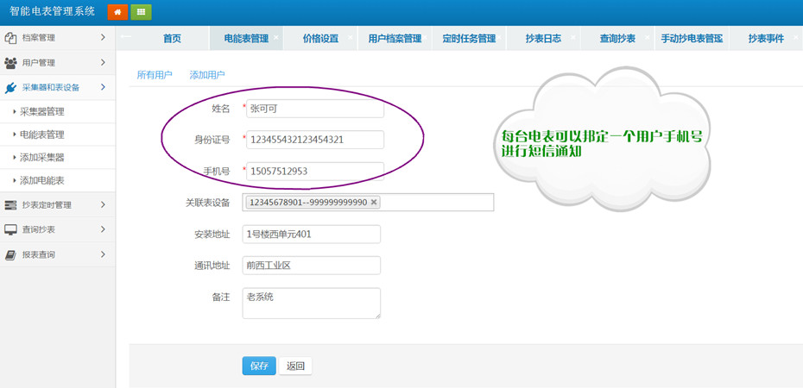
Task: Click the 查询抄表 monitor icon
Action: tap(10, 230)
